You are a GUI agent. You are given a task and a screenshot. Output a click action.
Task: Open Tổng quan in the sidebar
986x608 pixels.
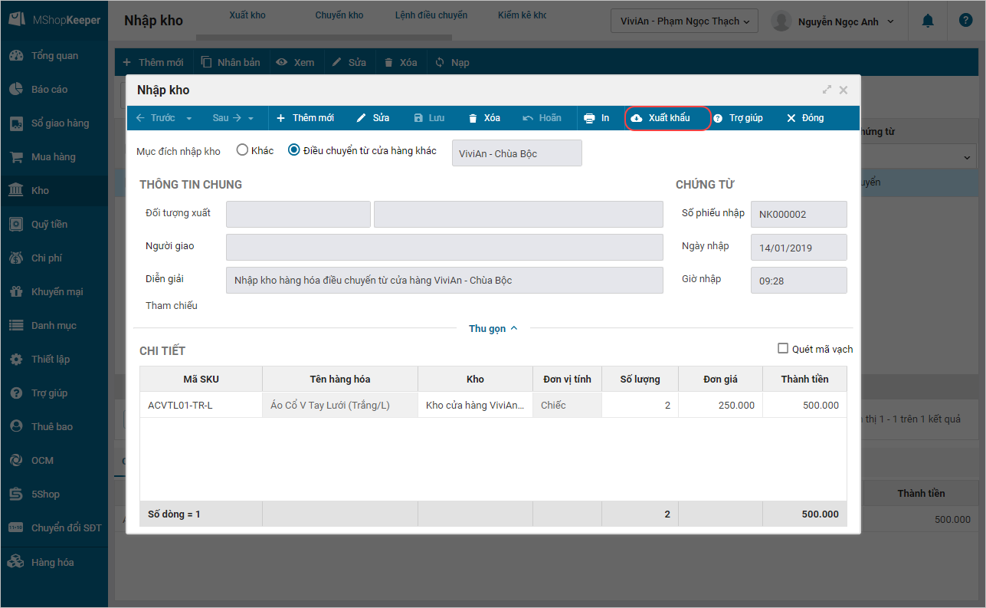coord(54,55)
